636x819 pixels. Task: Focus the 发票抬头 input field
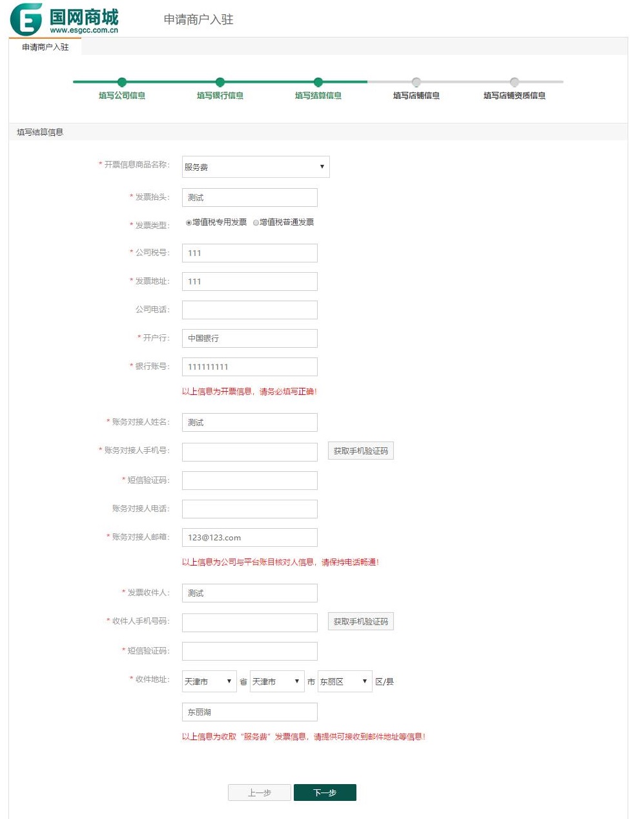tap(250, 197)
